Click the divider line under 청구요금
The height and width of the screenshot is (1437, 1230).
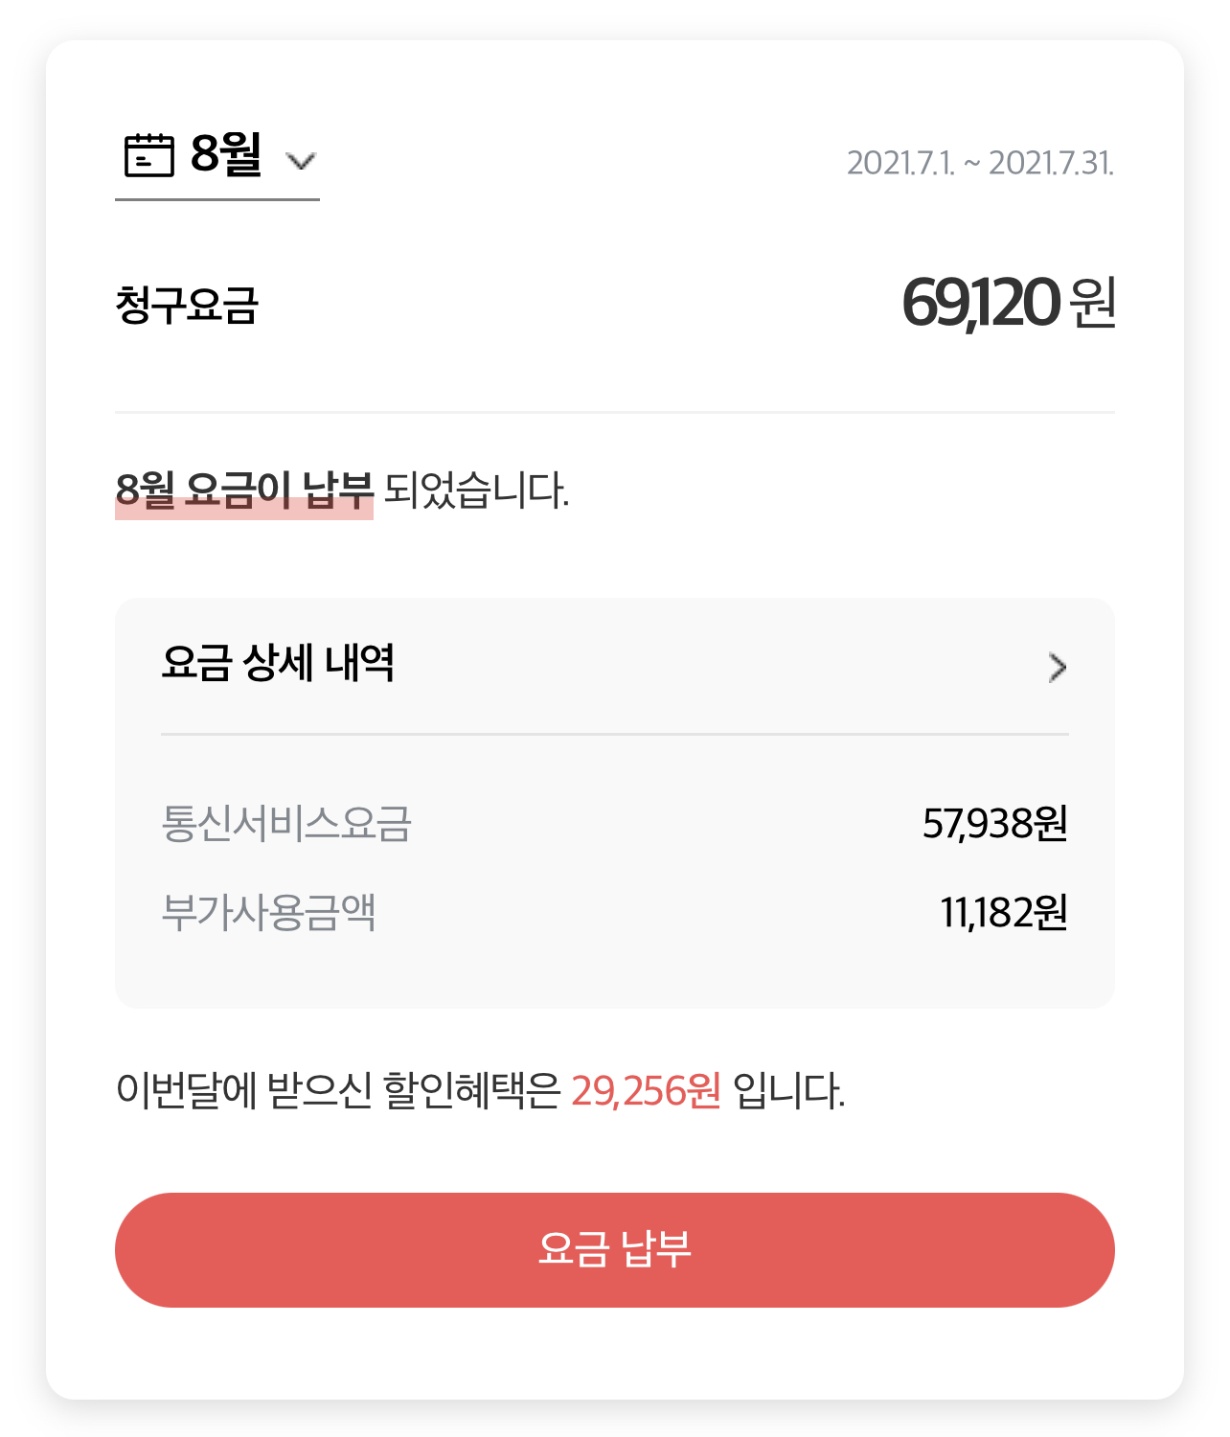click(x=614, y=412)
